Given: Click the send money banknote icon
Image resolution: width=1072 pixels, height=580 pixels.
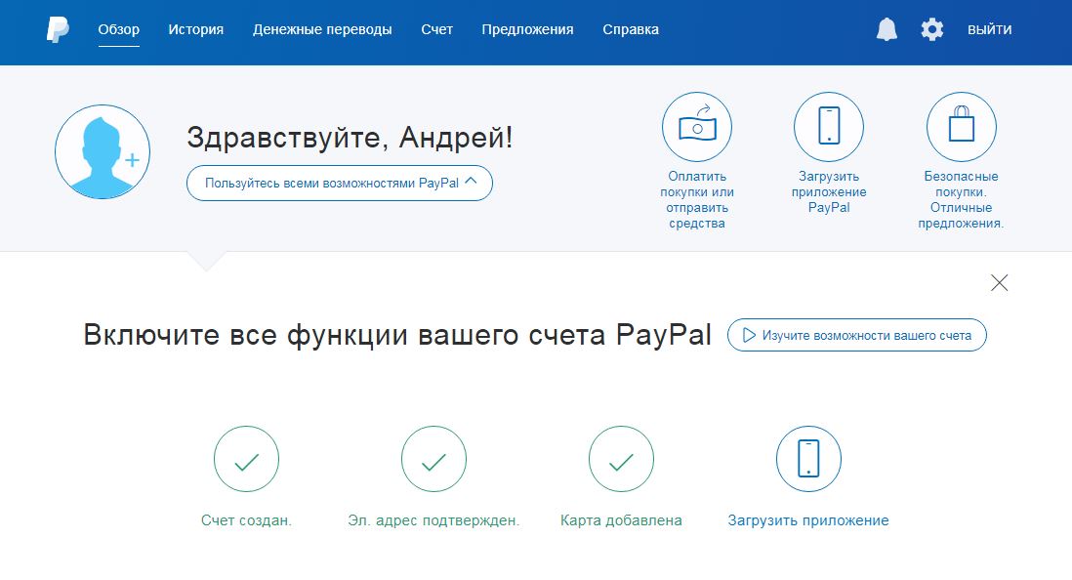Looking at the screenshot, I should [x=697, y=127].
